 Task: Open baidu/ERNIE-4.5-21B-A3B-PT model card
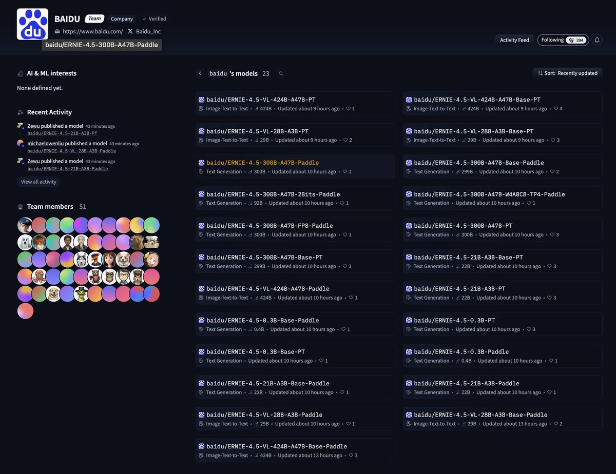(x=503, y=293)
